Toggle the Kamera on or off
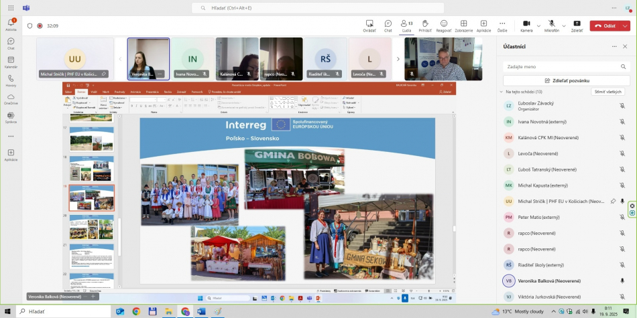Screen dimensions: 637x318 (x=526, y=23)
